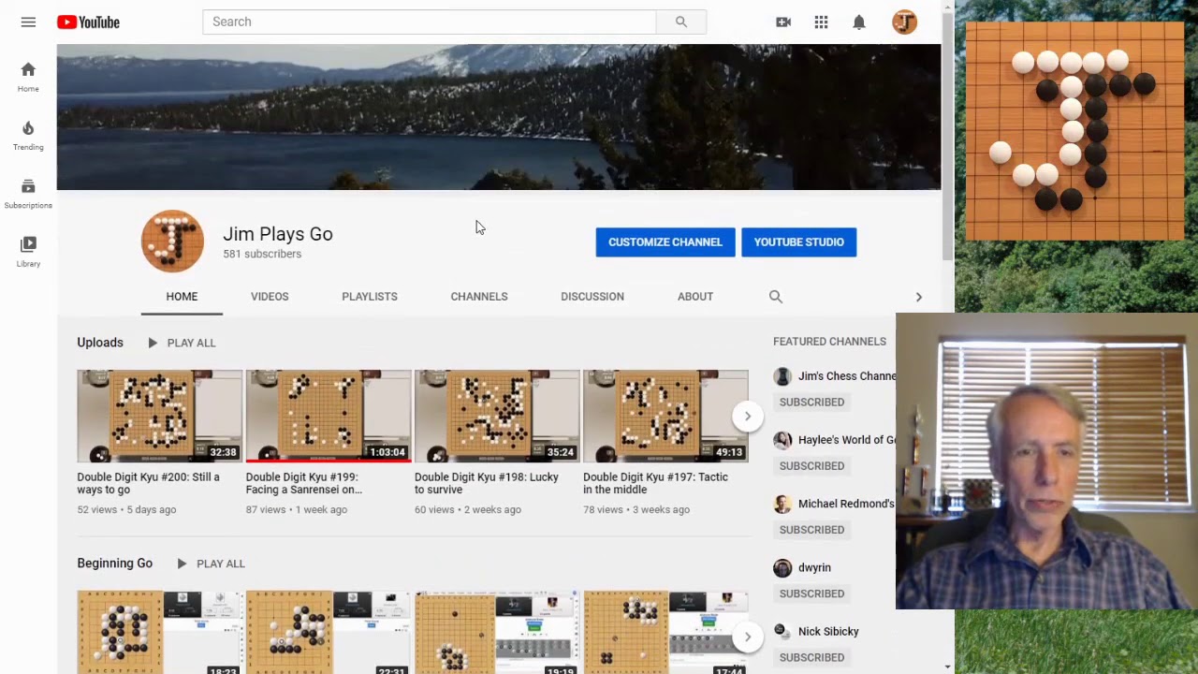Click the channel banner lake image
Screen dimensions: 1198x674
499,117
